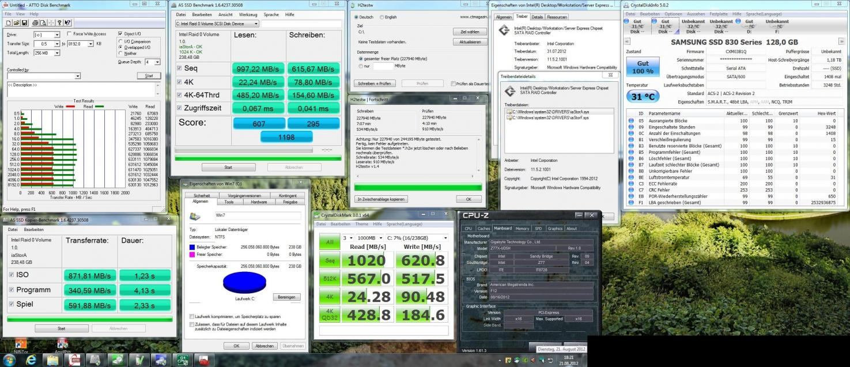Click volume speaker icon in system tray
850x367 pixels.
click(x=533, y=360)
